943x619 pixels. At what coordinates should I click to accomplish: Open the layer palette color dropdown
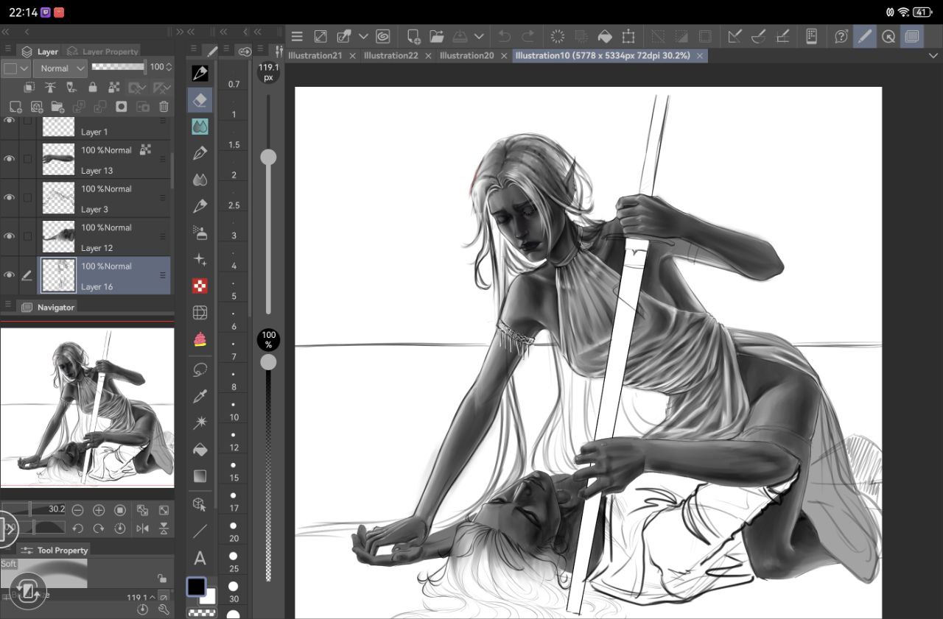click(15, 68)
